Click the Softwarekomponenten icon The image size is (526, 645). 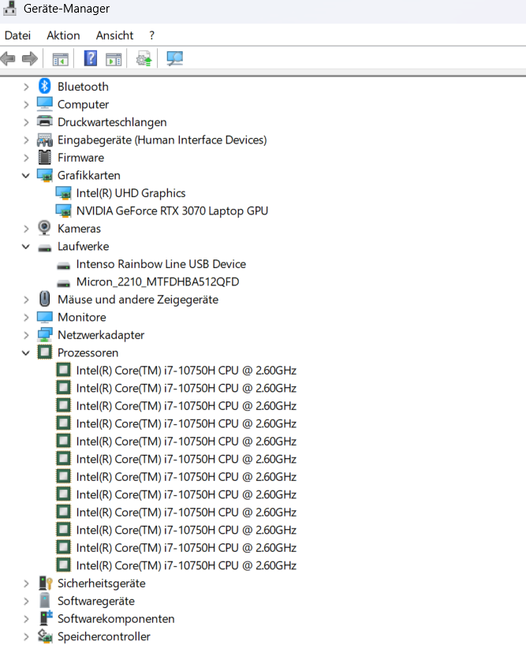(x=45, y=618)
